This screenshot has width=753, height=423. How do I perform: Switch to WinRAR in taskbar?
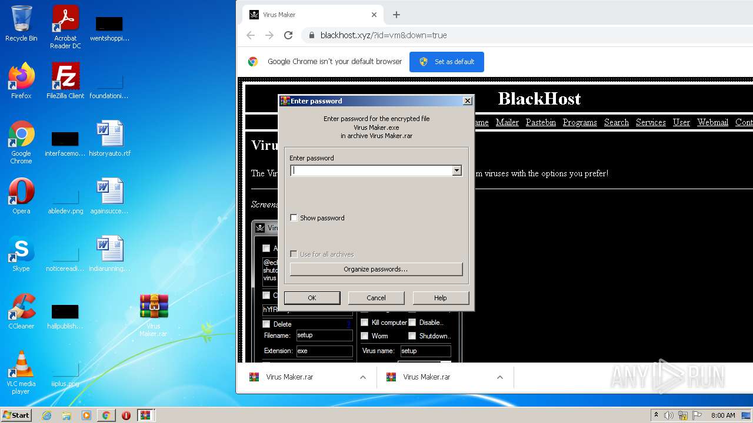point(145,415)
